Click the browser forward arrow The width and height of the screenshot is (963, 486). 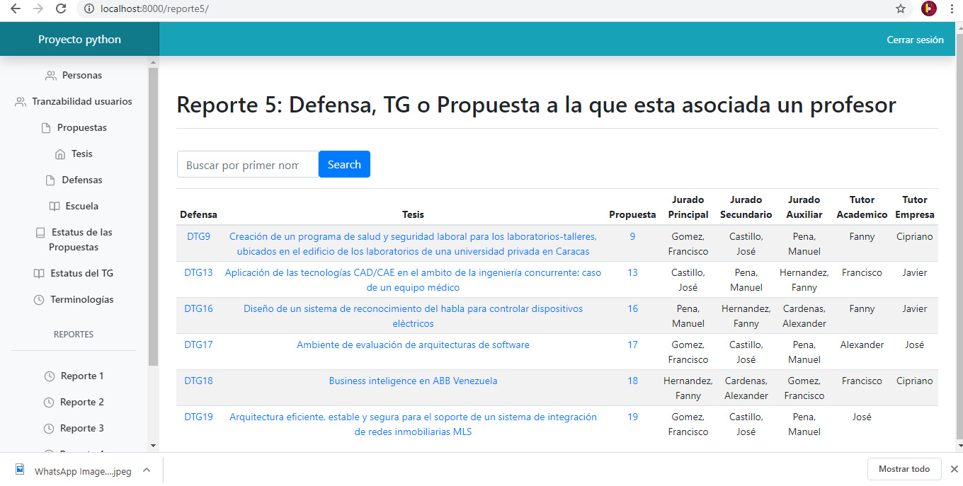pyautogui.click(x=38, y=8)
